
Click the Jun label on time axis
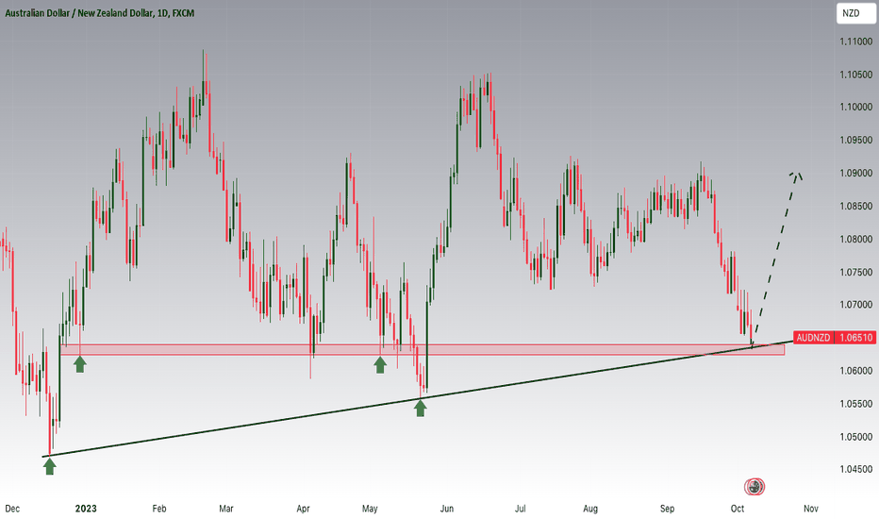pos(447,509)
